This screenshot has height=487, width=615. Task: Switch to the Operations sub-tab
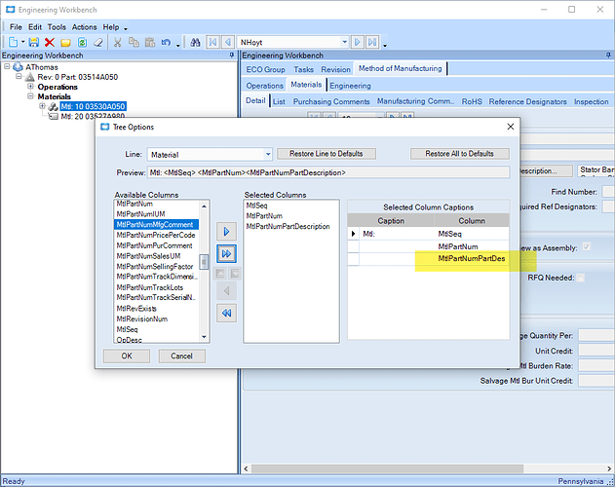265,86
